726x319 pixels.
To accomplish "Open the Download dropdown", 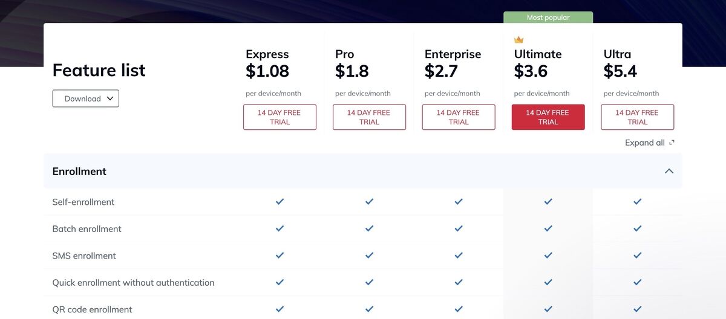I will point(86,98).
